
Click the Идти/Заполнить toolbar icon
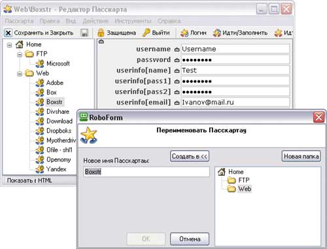point(217,33)
